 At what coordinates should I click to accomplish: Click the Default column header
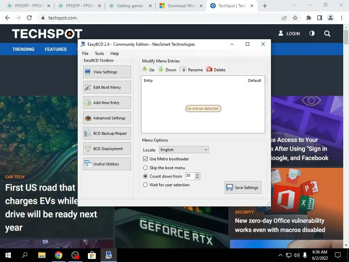coord(255,81)
